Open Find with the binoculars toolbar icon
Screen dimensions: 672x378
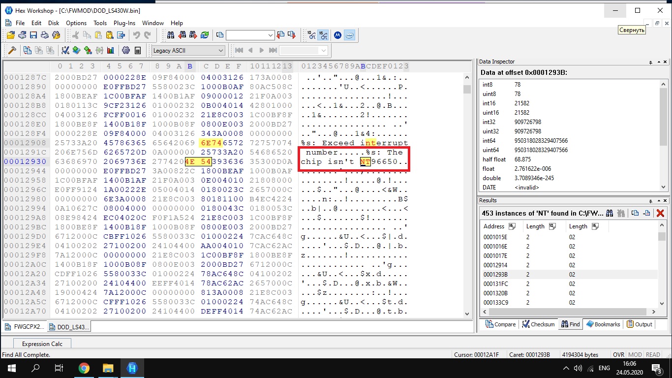[171, 35]
